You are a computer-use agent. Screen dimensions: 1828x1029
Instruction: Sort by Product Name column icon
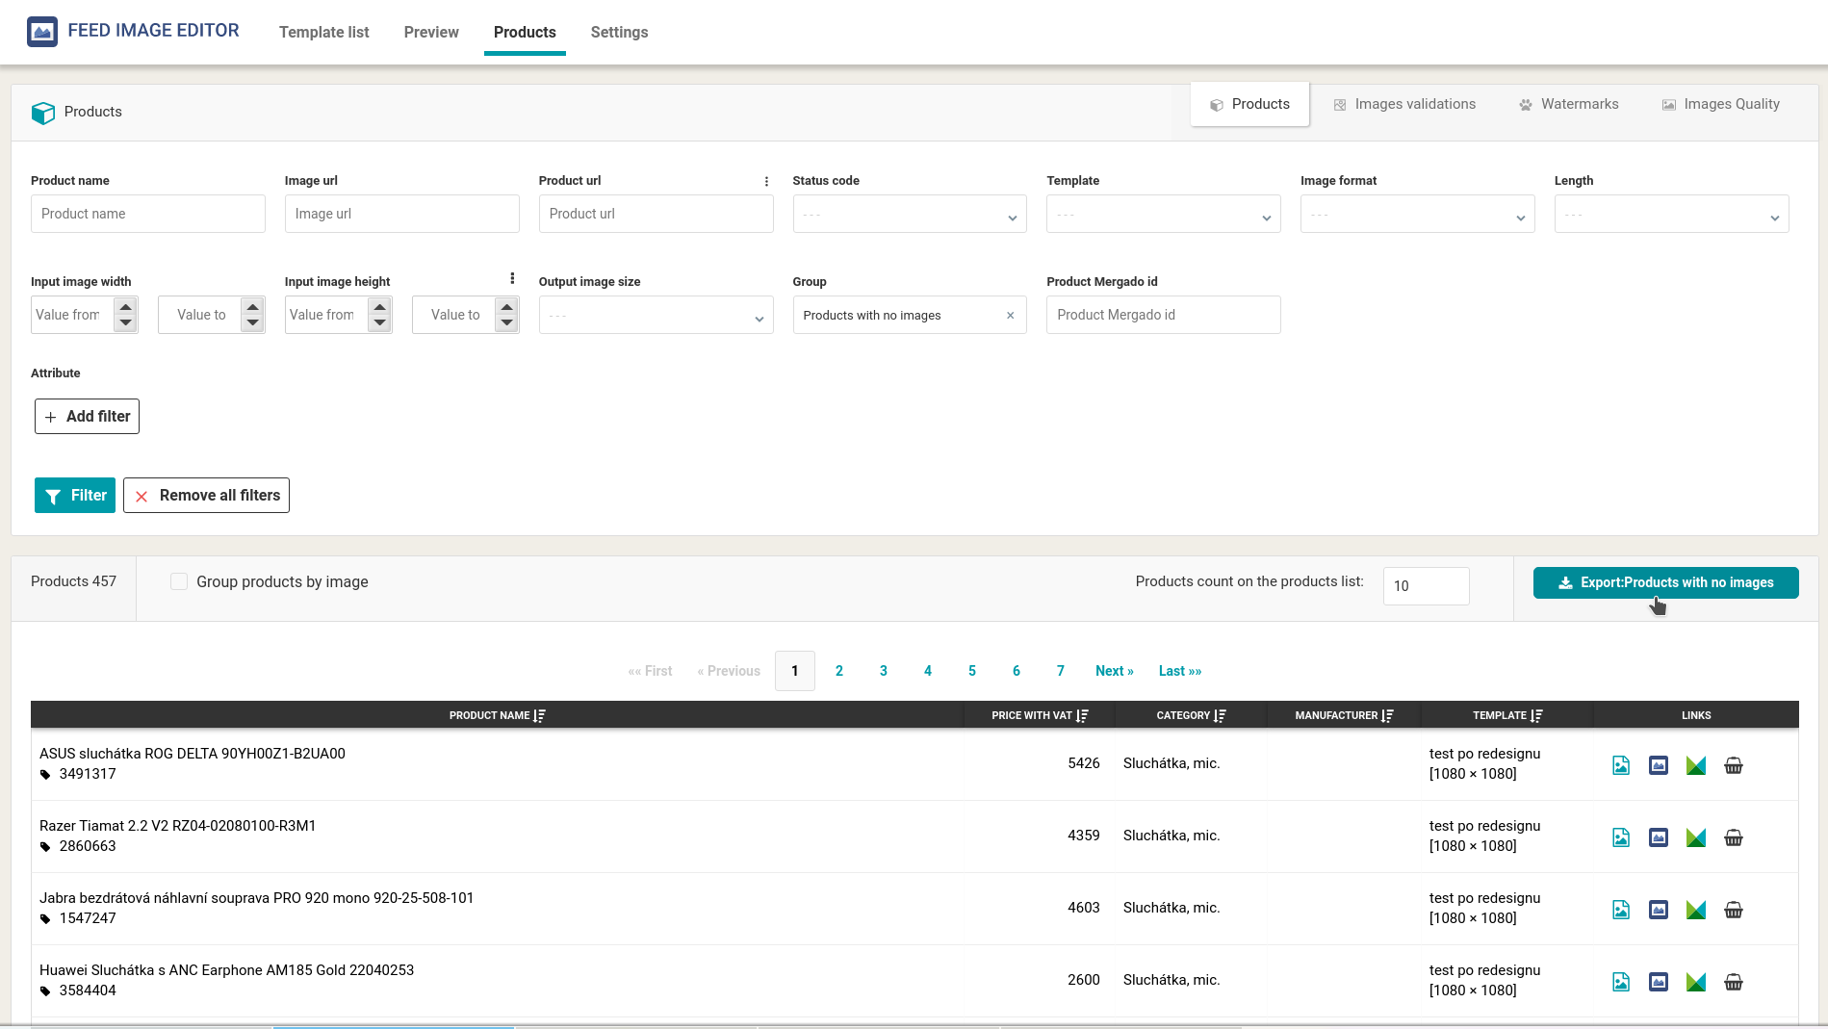(x=540, y=715)
